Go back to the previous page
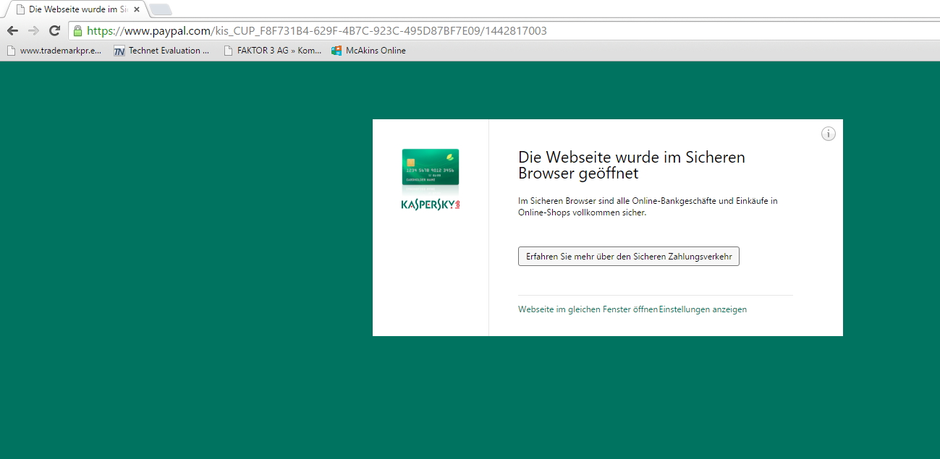This screenshot has height=459, width=940. [12, 30]
